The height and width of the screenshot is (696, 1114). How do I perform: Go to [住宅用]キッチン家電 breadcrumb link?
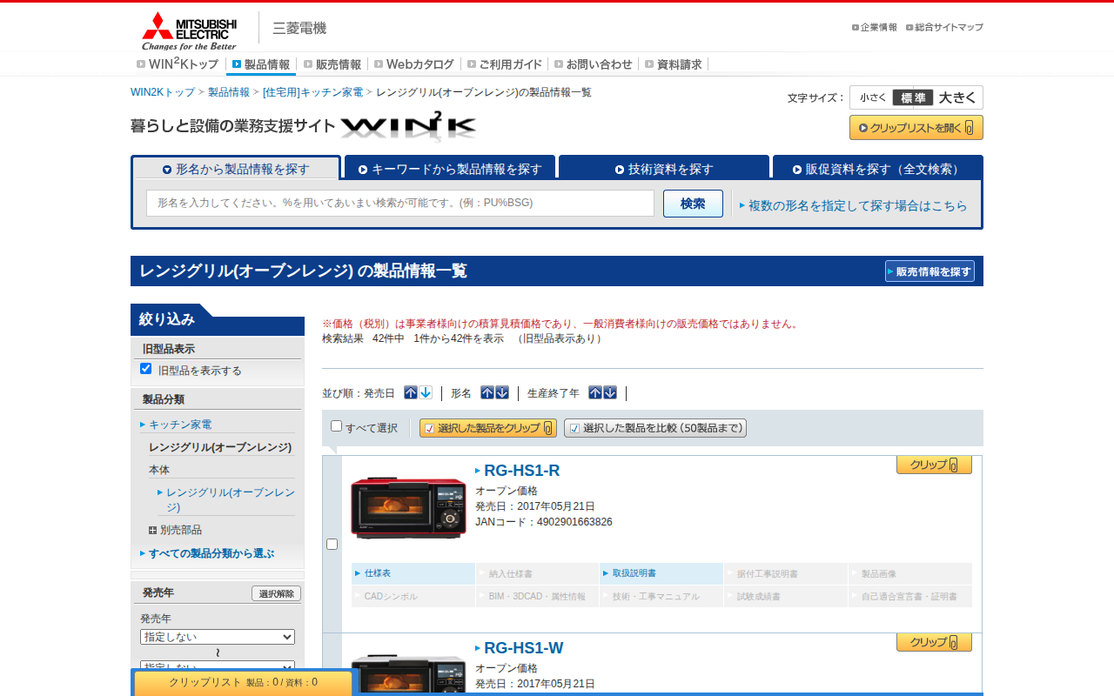click(x=313, y=92)
